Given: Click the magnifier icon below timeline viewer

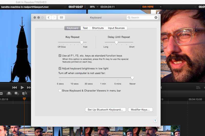Looking at the screenshot, I should tap(198, 88).
